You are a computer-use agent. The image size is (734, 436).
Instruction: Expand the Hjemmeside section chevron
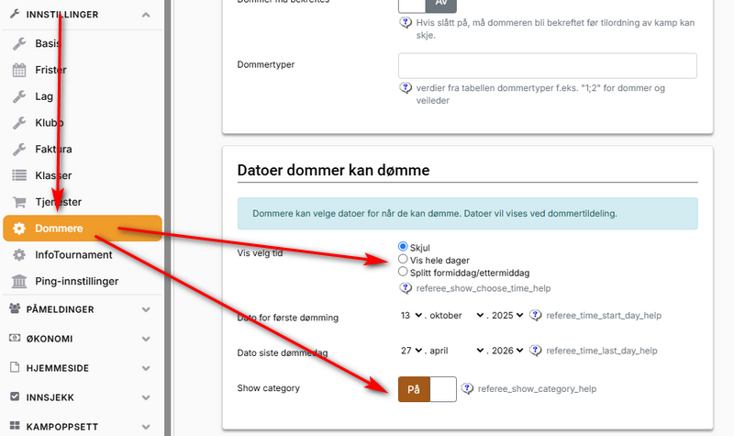point(146,369)
